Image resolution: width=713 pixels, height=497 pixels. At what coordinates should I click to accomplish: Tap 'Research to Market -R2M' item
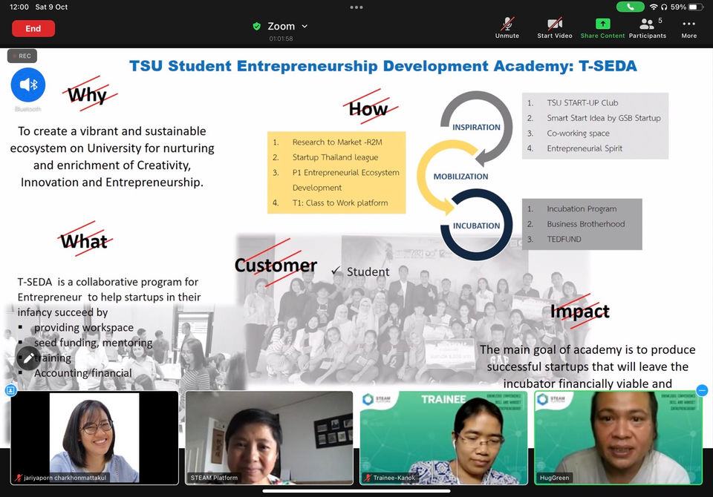pyautogui.click(x=337, y=142)
